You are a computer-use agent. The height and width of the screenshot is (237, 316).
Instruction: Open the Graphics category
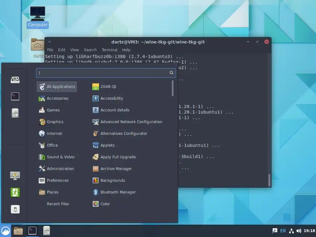(57, 122)
